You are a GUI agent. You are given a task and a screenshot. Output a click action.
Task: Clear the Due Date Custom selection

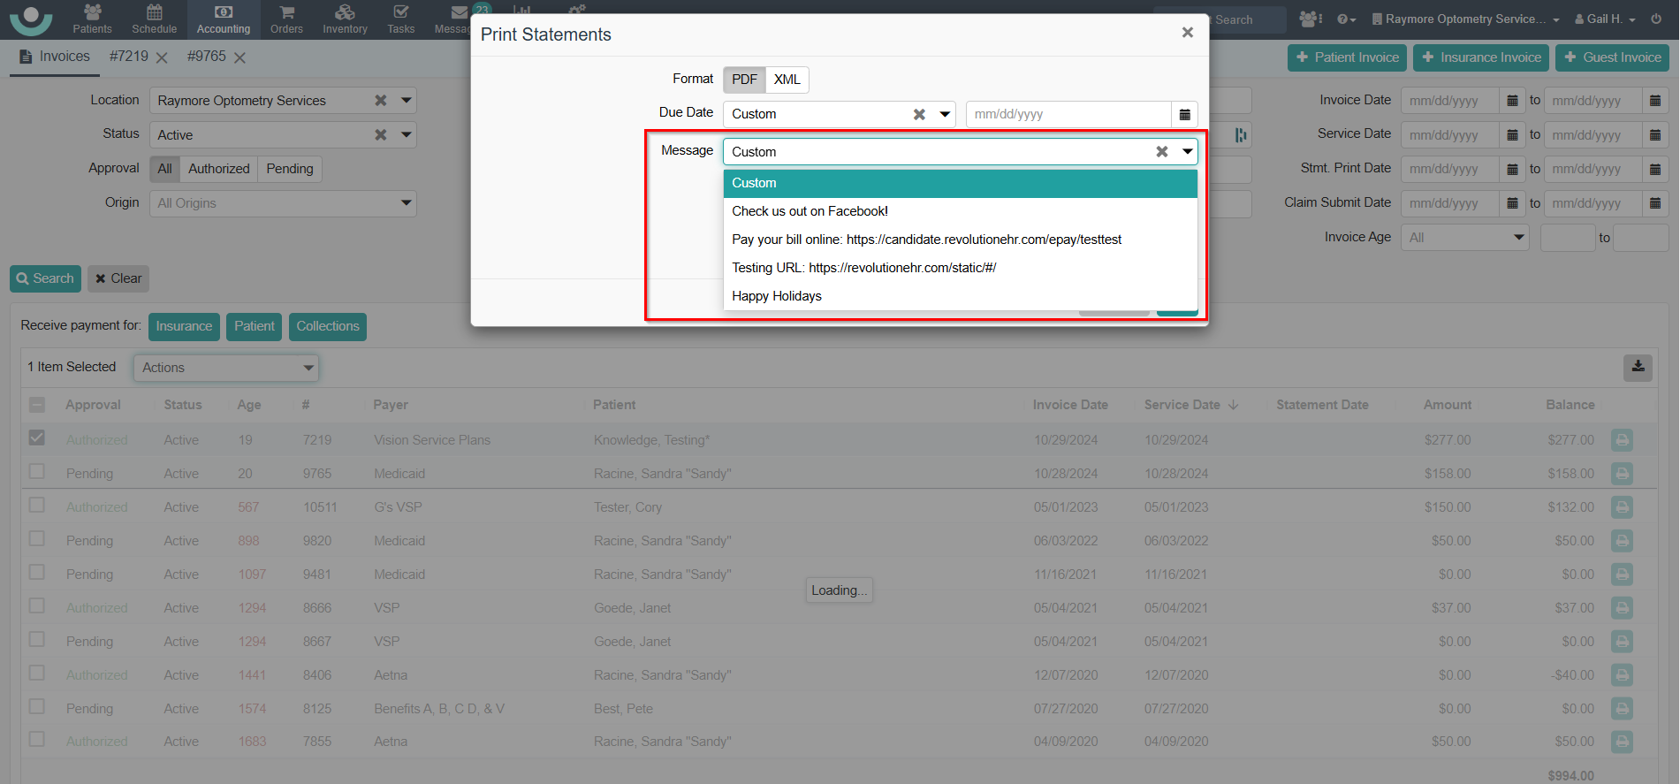tap(919, 114)
